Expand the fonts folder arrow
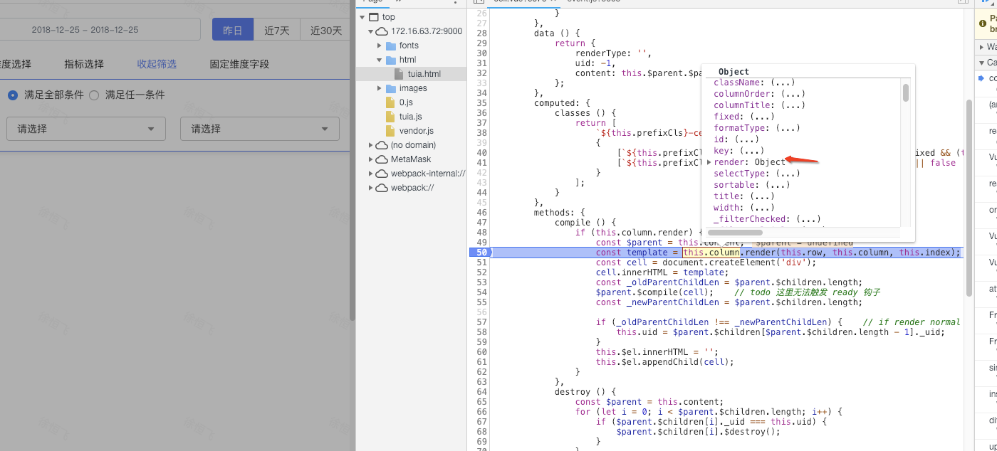Screen dimensions: 997x451 tap(380, 46)
